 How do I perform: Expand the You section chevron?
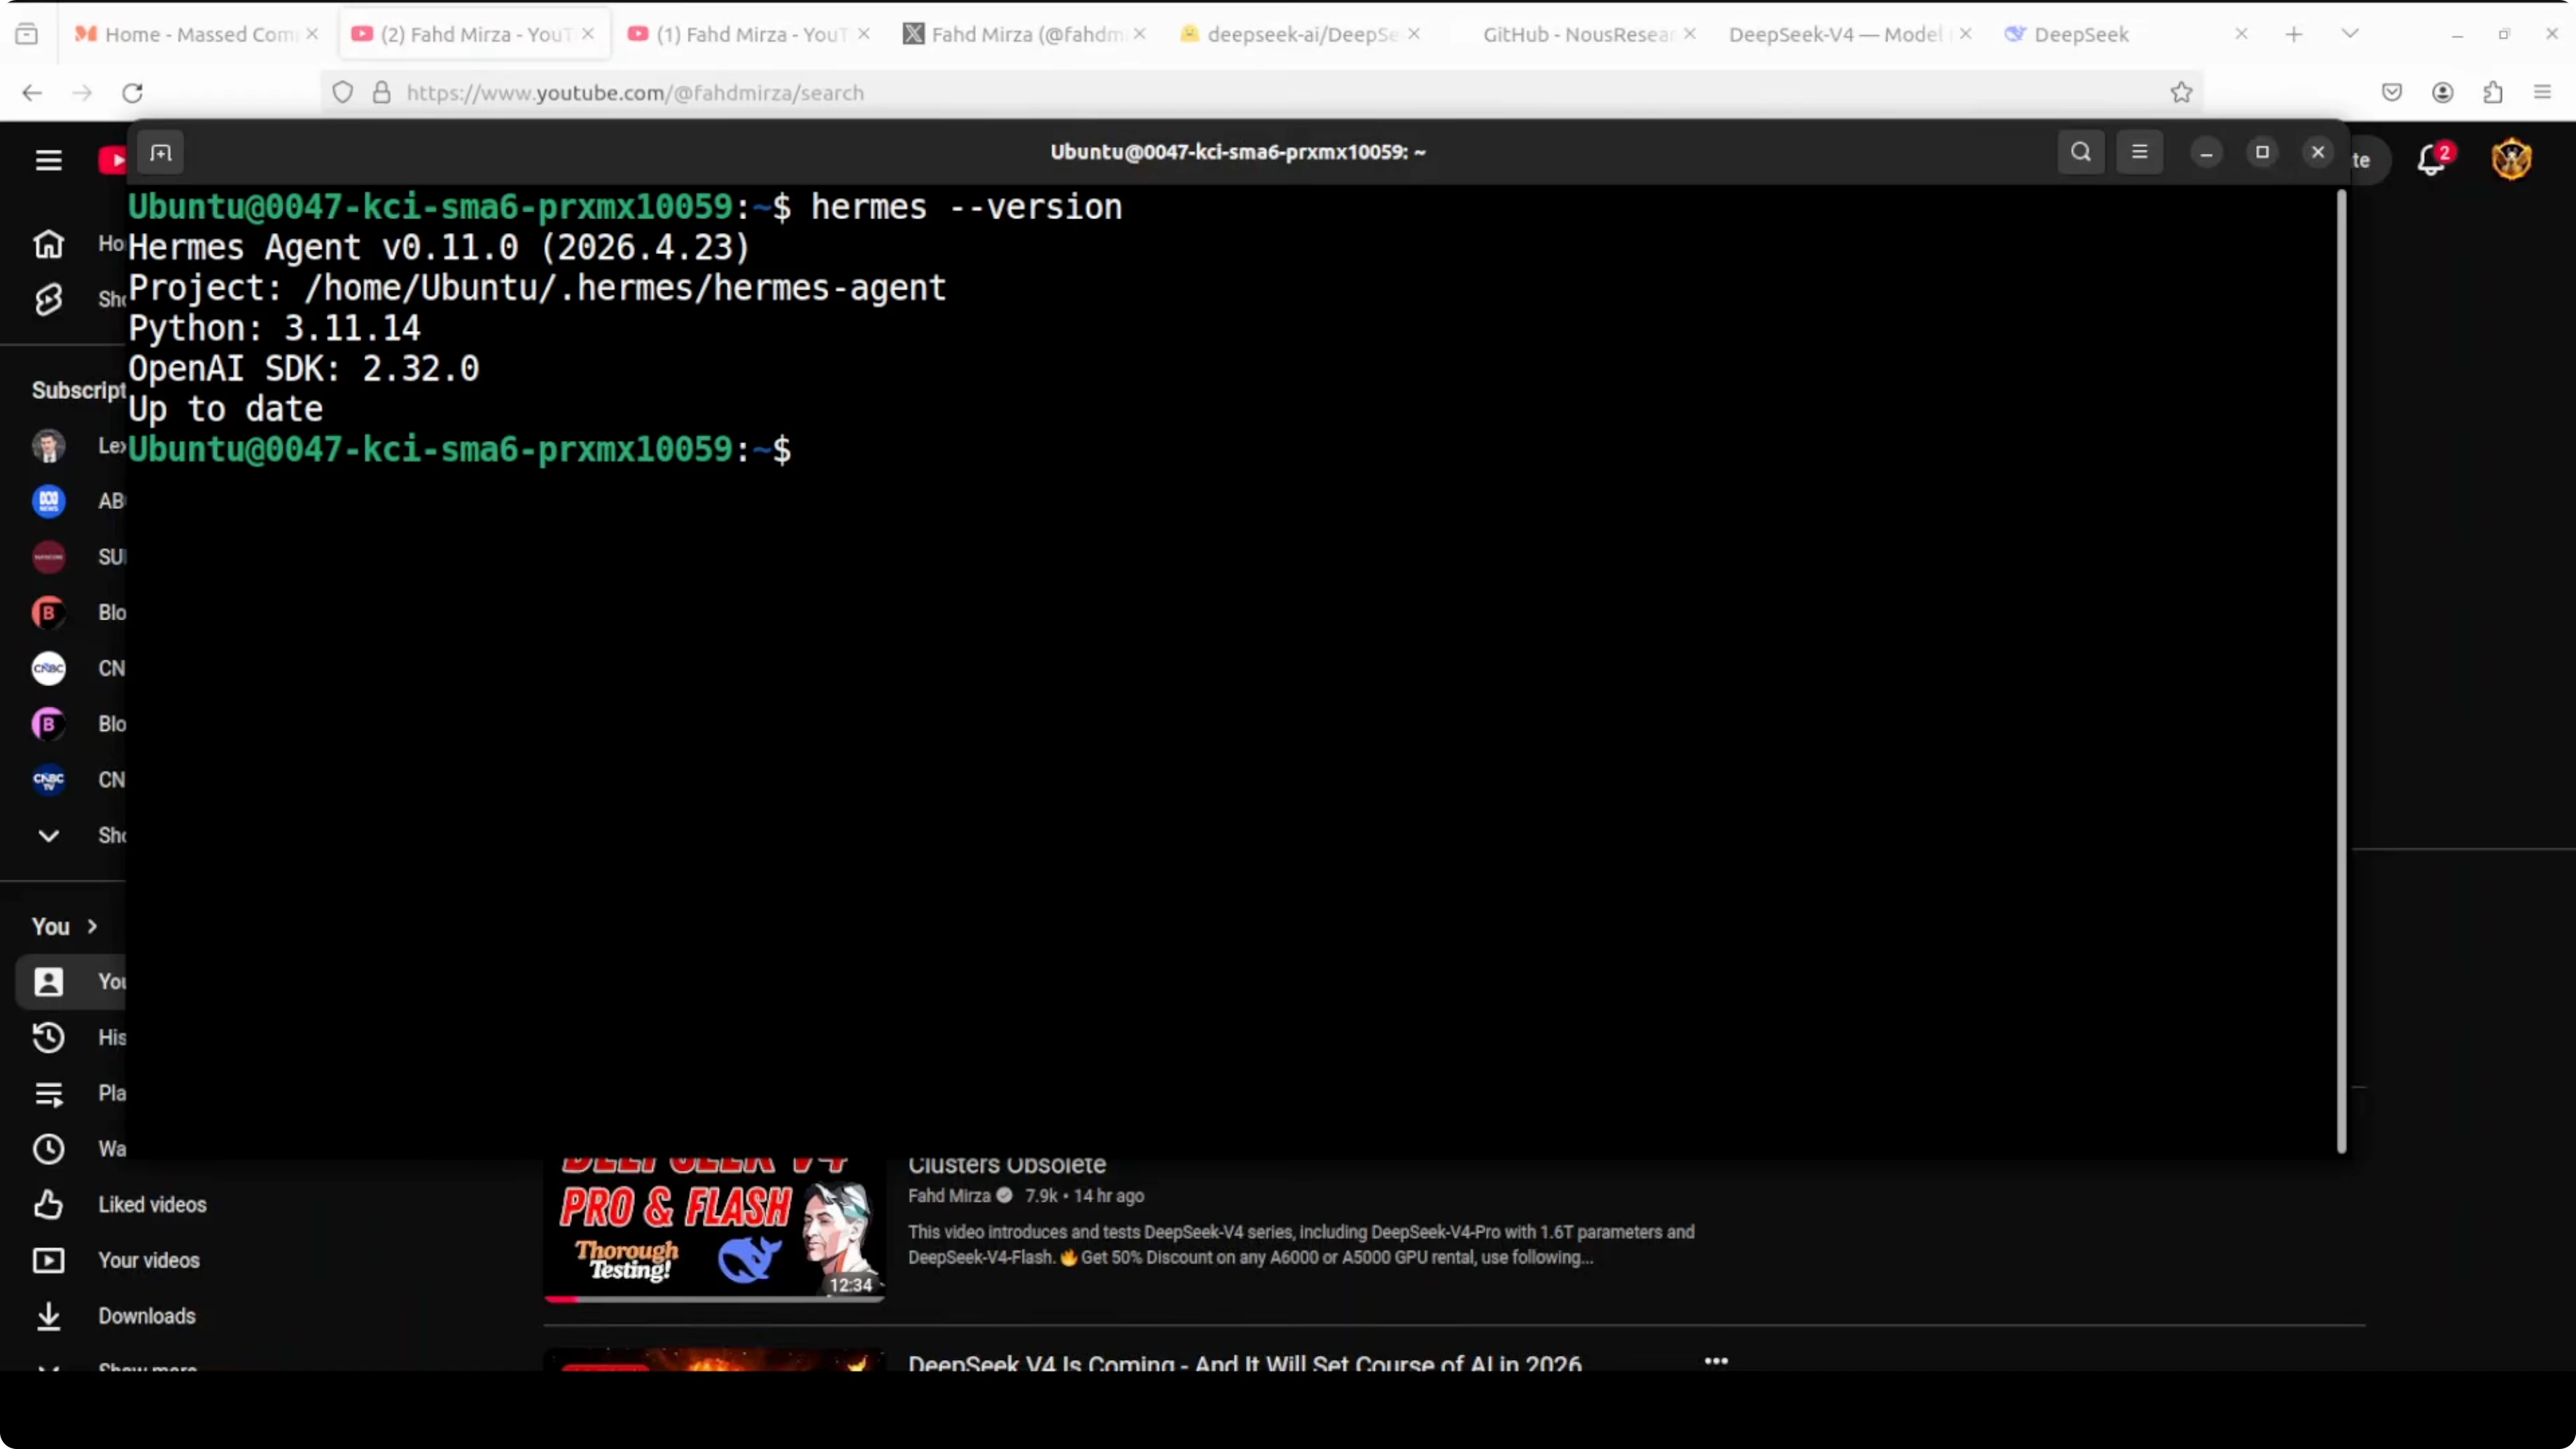tap(92, 926)
